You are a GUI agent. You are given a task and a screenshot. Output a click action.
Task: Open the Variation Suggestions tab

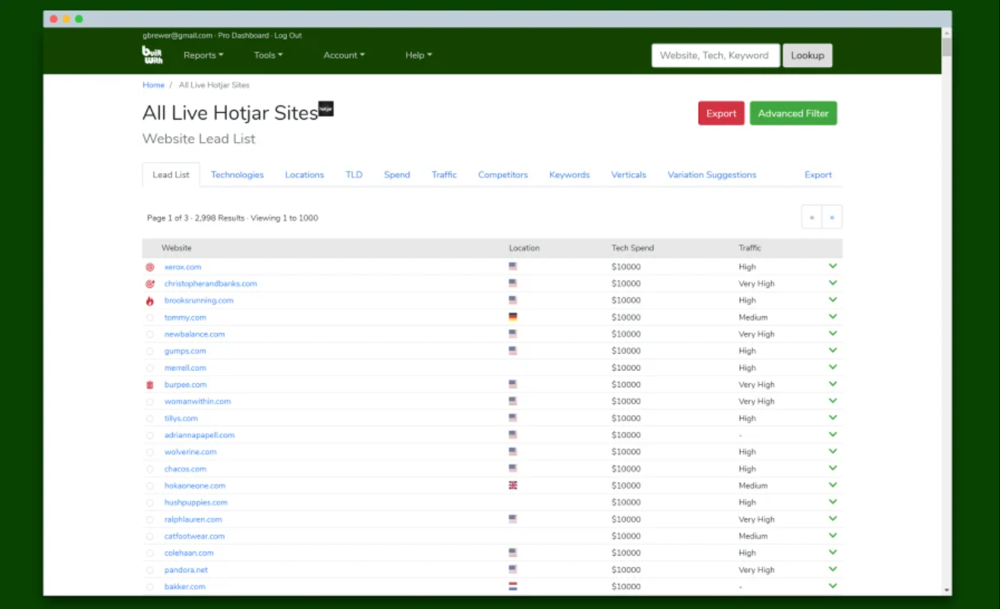tap(711, 174)
